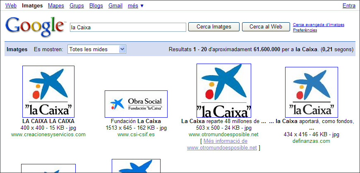This screenshot has height=173, width=360.
Task: Open the 434 x 416 la Caixa thumbnail
Action: pos(312,92)
